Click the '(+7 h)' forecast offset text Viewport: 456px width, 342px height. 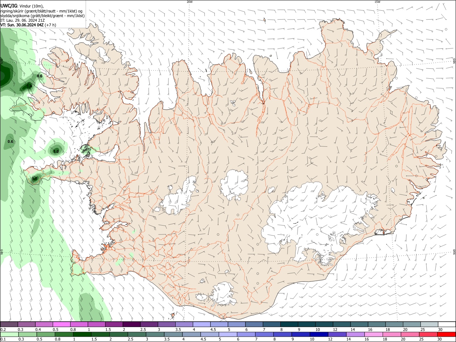[51, 25]
